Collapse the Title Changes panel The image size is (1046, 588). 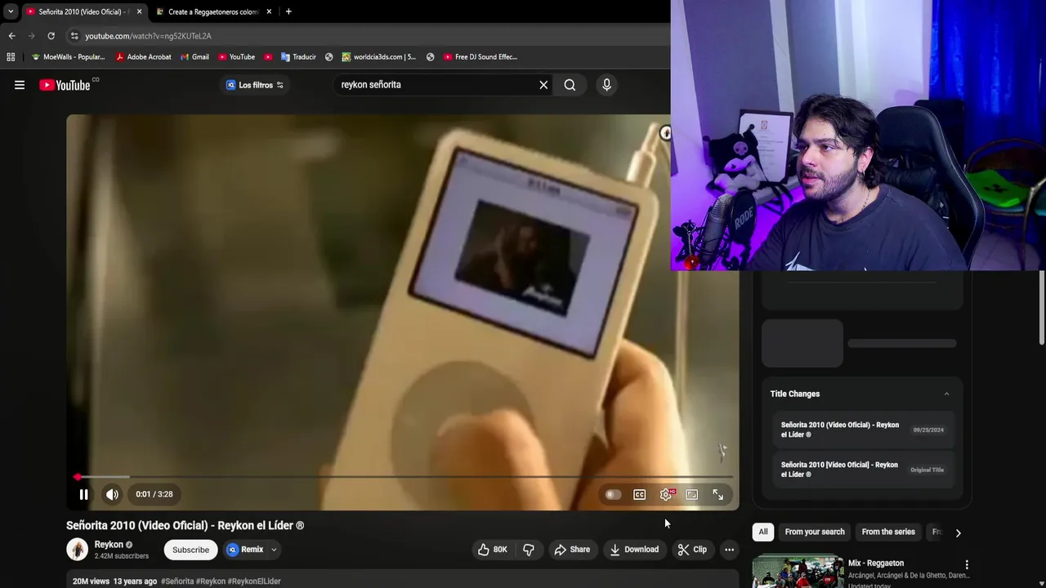click(946, 394)
